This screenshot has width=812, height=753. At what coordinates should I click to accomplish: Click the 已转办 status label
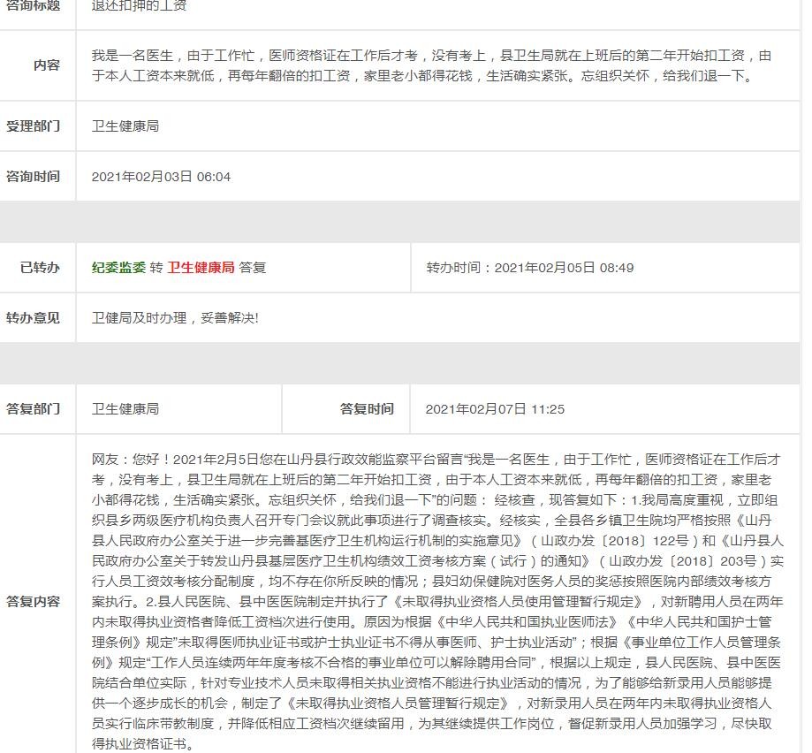[x=41, y=268]
